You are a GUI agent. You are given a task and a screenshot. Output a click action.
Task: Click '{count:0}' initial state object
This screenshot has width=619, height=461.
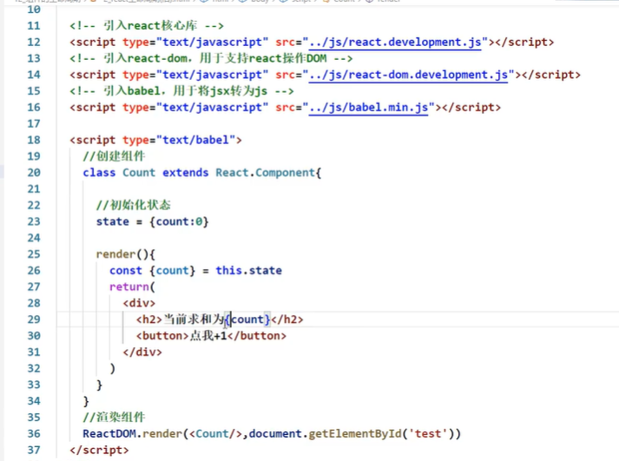(x=179, y=221)
